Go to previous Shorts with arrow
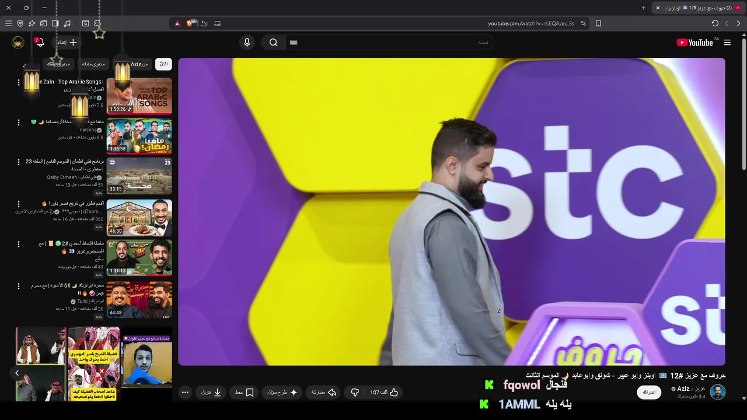Viewport: 747px width, 420px height. (17, 373)
